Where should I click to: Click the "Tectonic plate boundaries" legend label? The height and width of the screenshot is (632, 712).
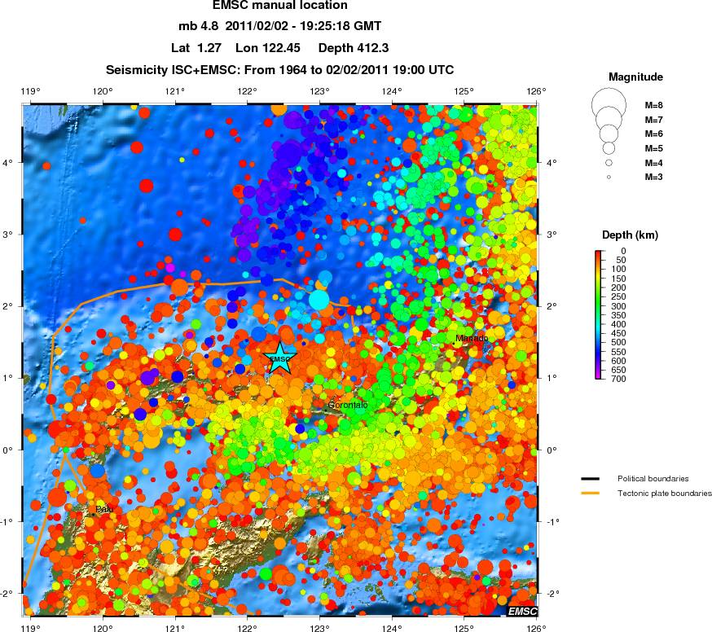[x=664, y=493]
